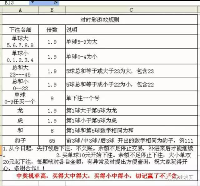Select red text '中奖机率高' row

(x=100, y=176)
